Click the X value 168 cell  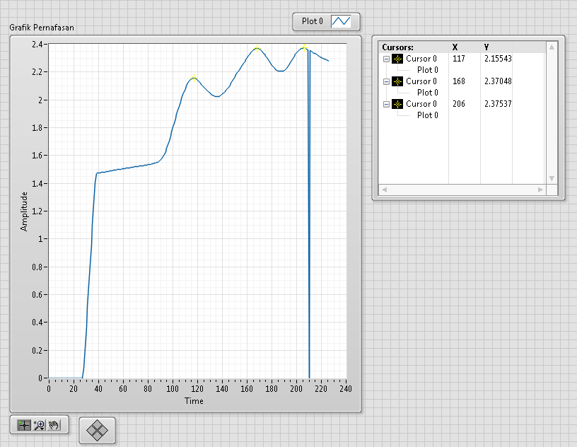tap(459, 81)
